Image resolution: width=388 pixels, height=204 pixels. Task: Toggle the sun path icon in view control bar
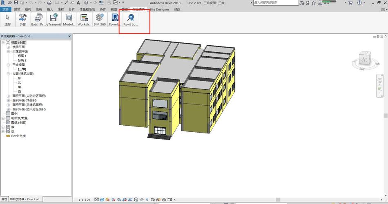coord(107,199)
